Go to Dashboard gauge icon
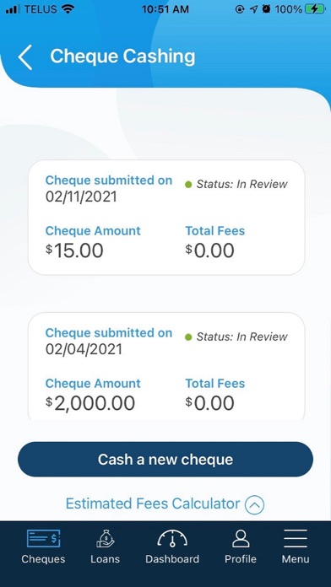 point(172,538)
